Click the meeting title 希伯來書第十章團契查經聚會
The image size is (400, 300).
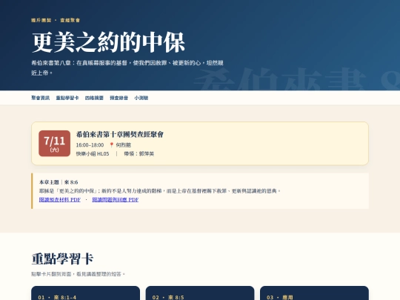click(120, 134)
